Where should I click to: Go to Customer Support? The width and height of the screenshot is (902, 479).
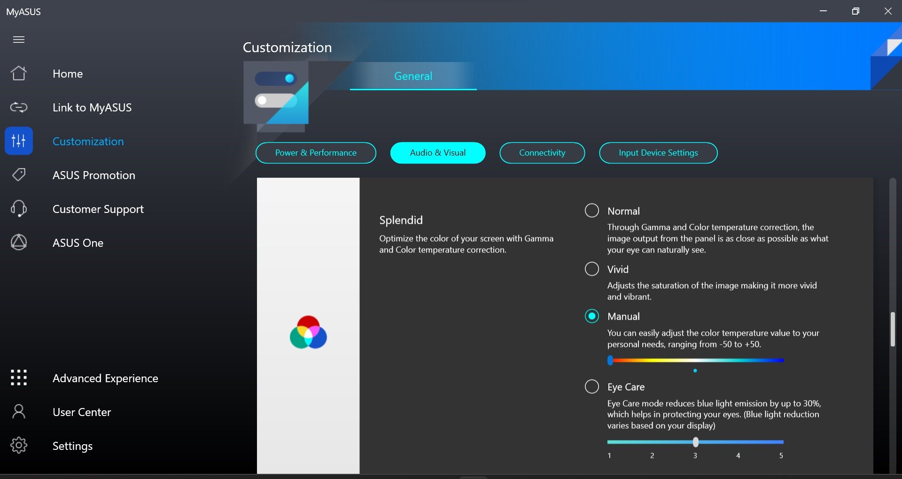coord(98,209)
